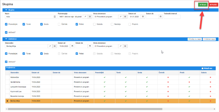Screen dimensions: 219x112
Task: Click Motore Bor's Ponedeljek check mark
Action: tap(105, 77)
